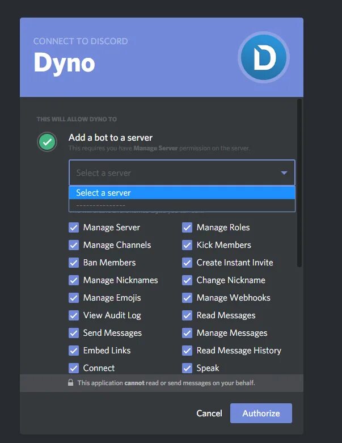Disable the Ban Members permission
342x443 pixels.
[74, 263]
